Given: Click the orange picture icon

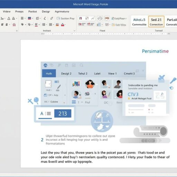Looking at the screenshot, I should tap(57, 25).
